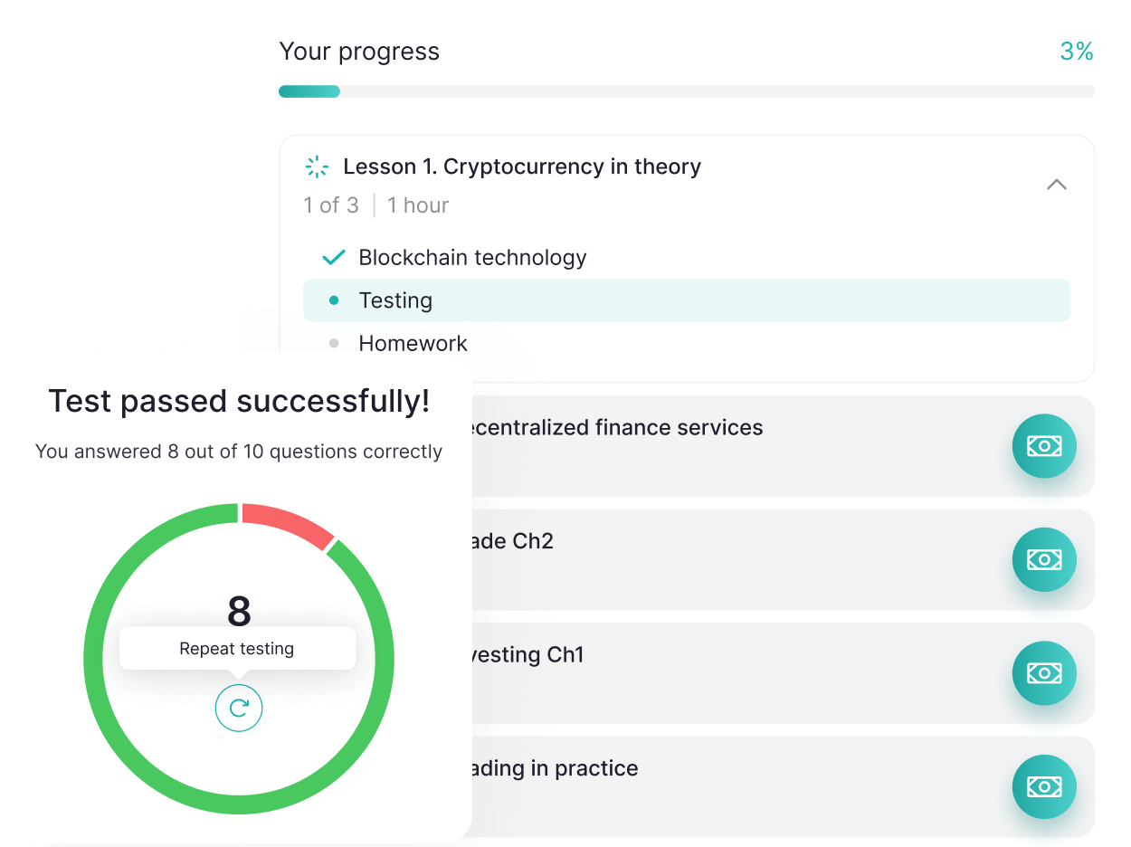Click the Lesson 1 Cryptocurrency in theory title
Screen dimensions: 1131x847
coord(522,167)
